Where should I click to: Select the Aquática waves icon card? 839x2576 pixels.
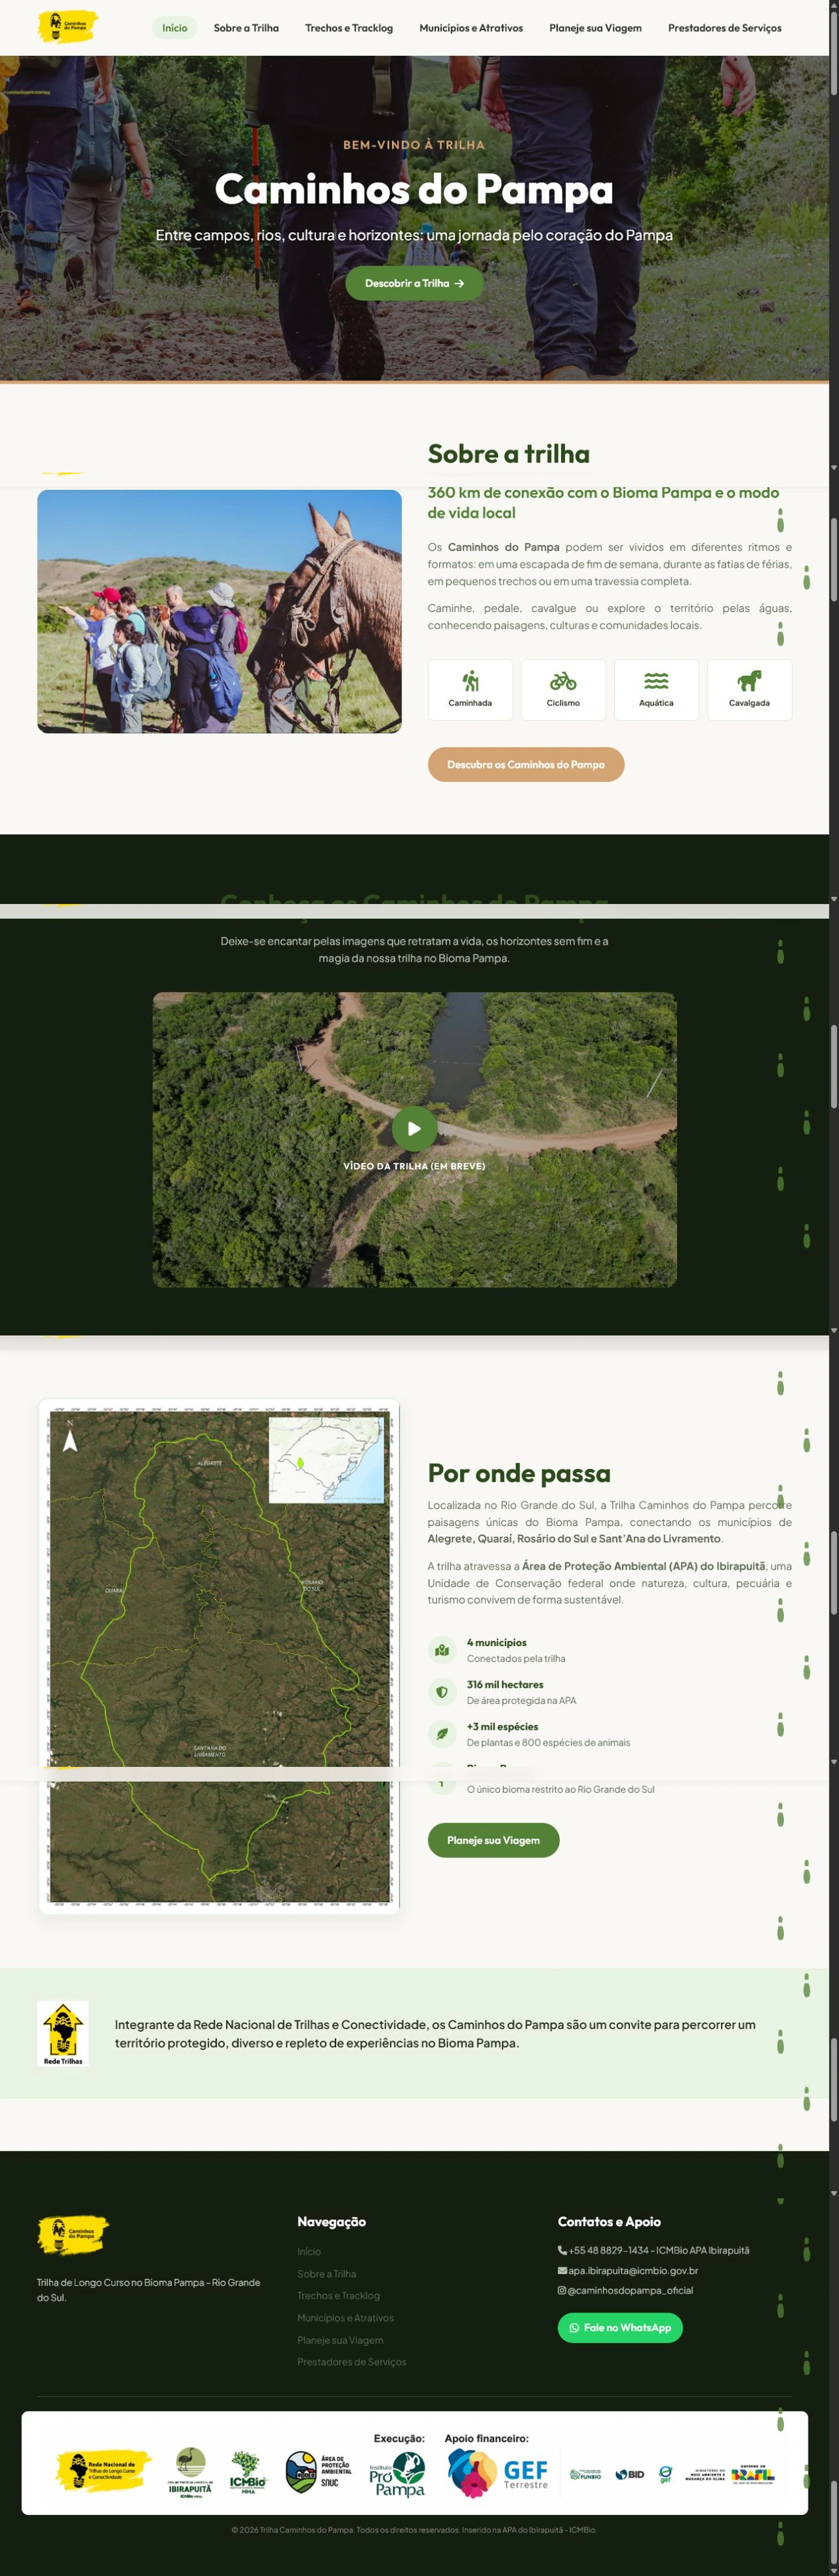pos(656,690)
